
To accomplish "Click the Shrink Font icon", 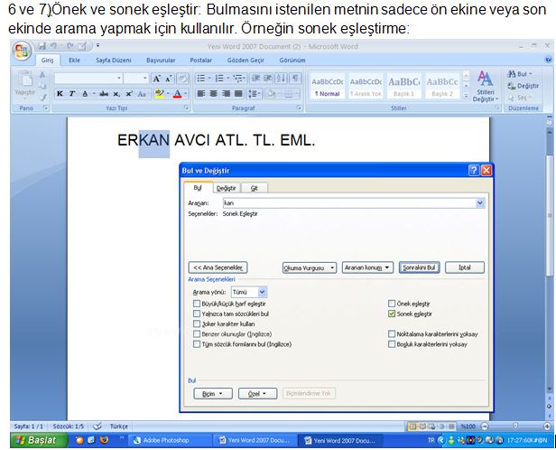I will coord(168,79).
